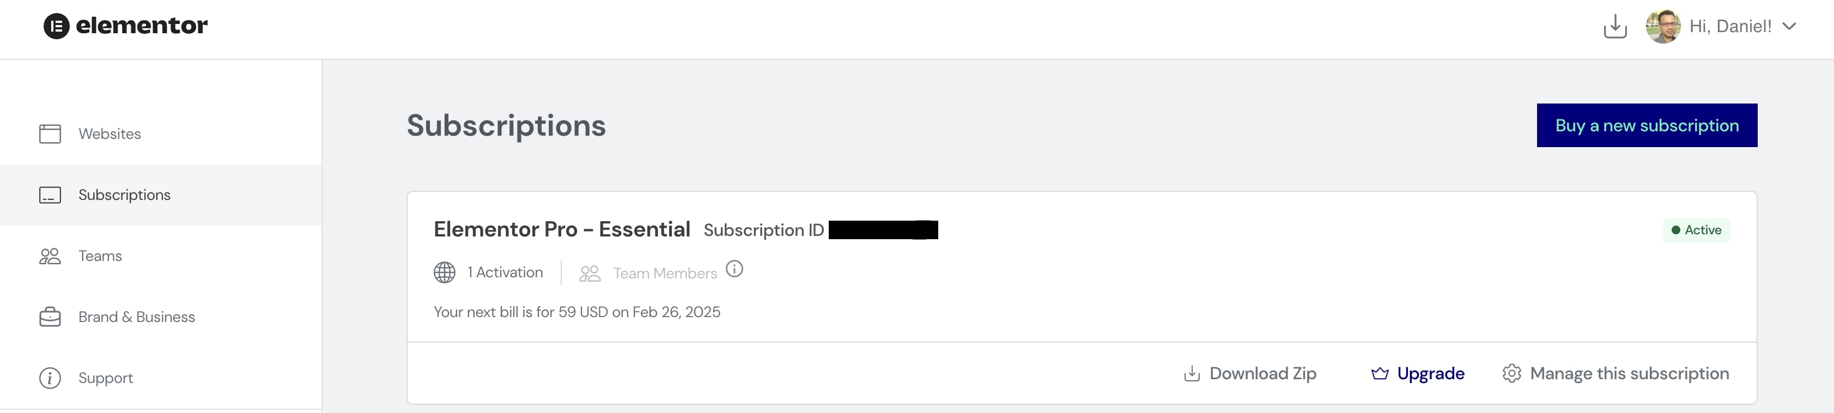The width and height of the screenshot is (1834, 413).
Task: Select Subscriptions in the sidebar
Action: click(x=124, y=195)
